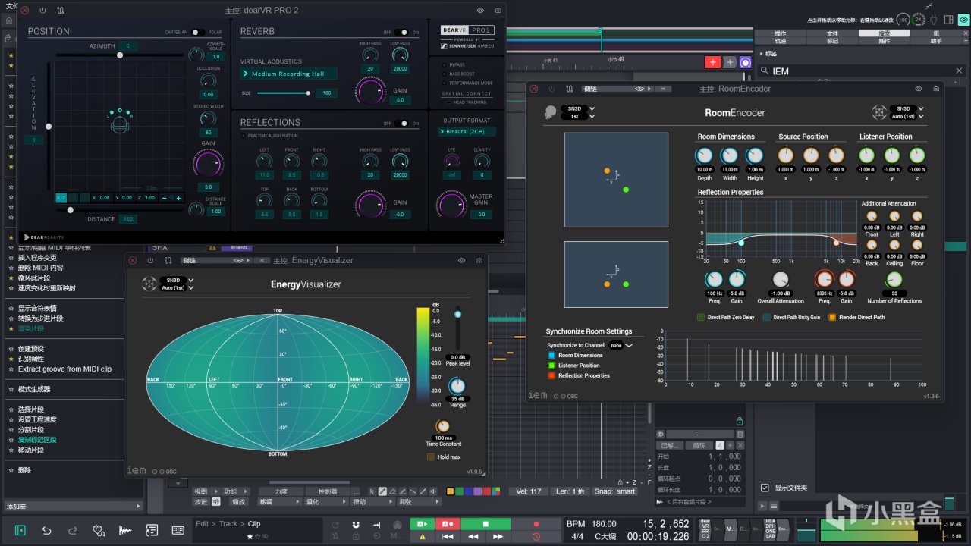Click the Elevation vertical slider handle
The height and width of the screenshot is (546, 971).
point(49,127)
